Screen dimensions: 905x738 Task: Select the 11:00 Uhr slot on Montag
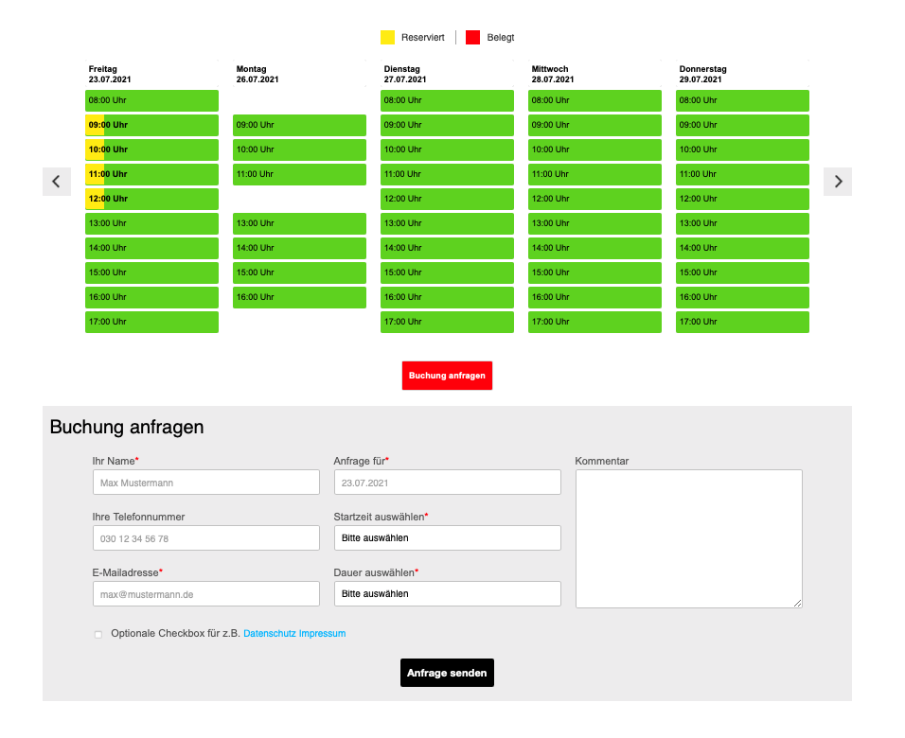pyautogui.click(x=299, y=174)
